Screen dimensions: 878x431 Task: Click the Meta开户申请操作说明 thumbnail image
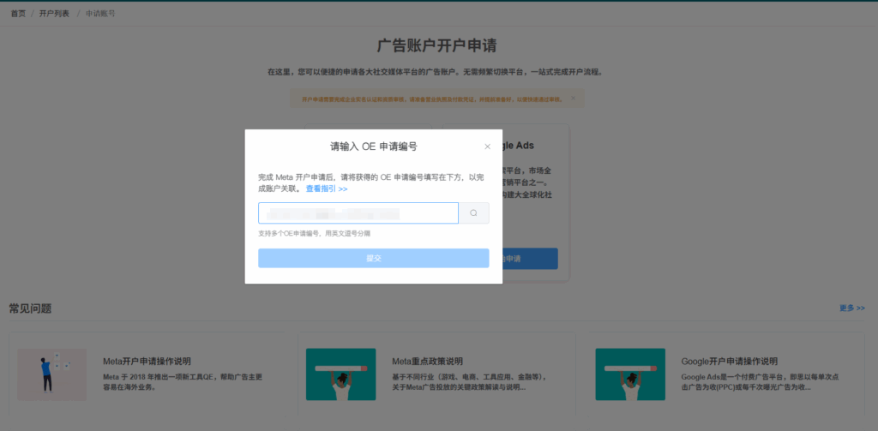coord(51,374)
